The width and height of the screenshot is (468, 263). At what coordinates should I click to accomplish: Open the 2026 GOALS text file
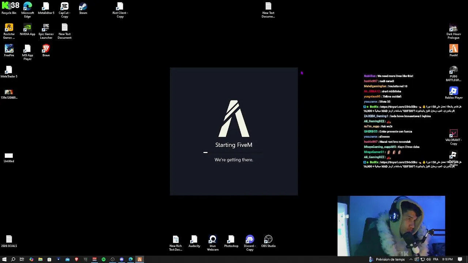click(x=9, y=242)
